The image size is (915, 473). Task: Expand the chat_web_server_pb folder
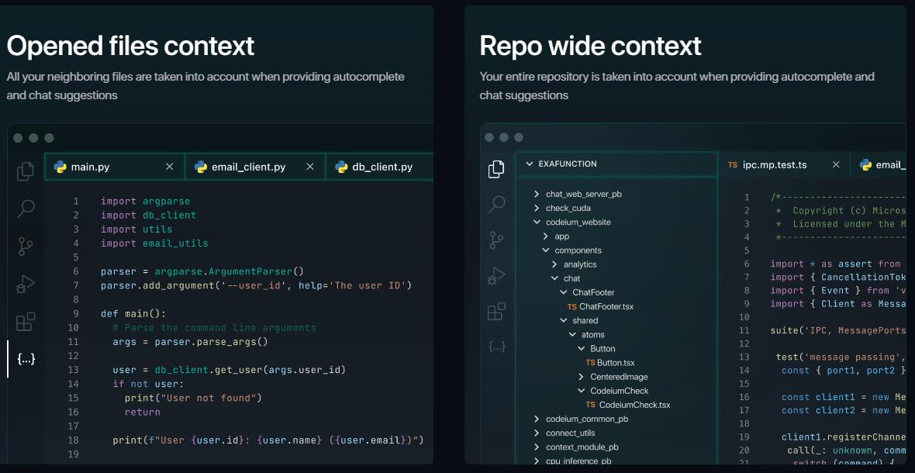(578, 194)
